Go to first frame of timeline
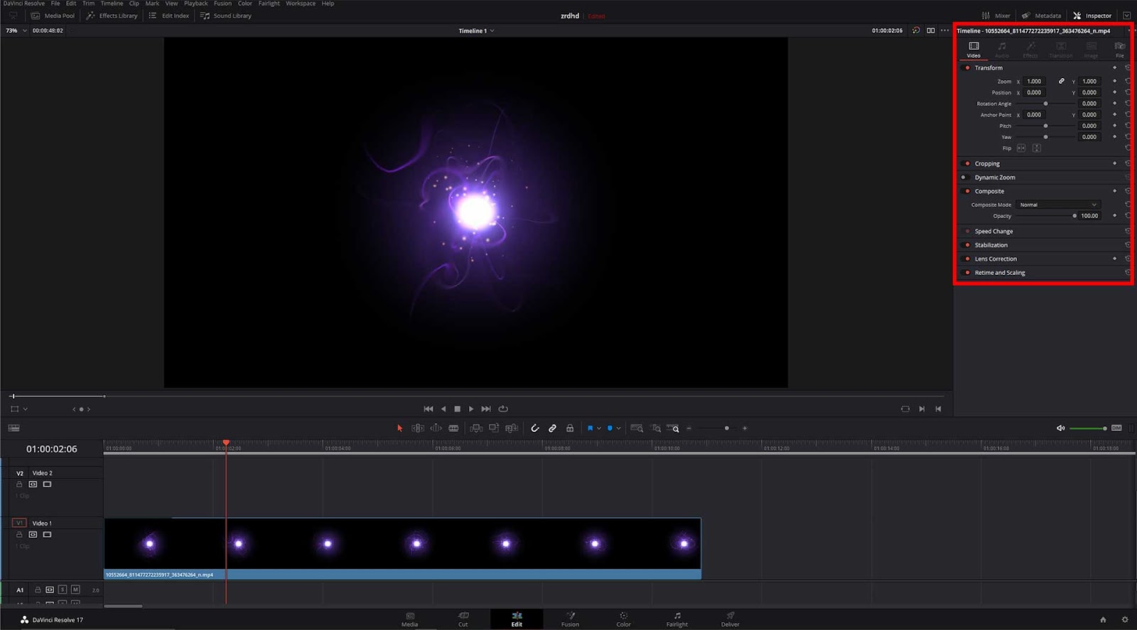1137x630 pixels. pyautogui.click(x=429, y=409)
